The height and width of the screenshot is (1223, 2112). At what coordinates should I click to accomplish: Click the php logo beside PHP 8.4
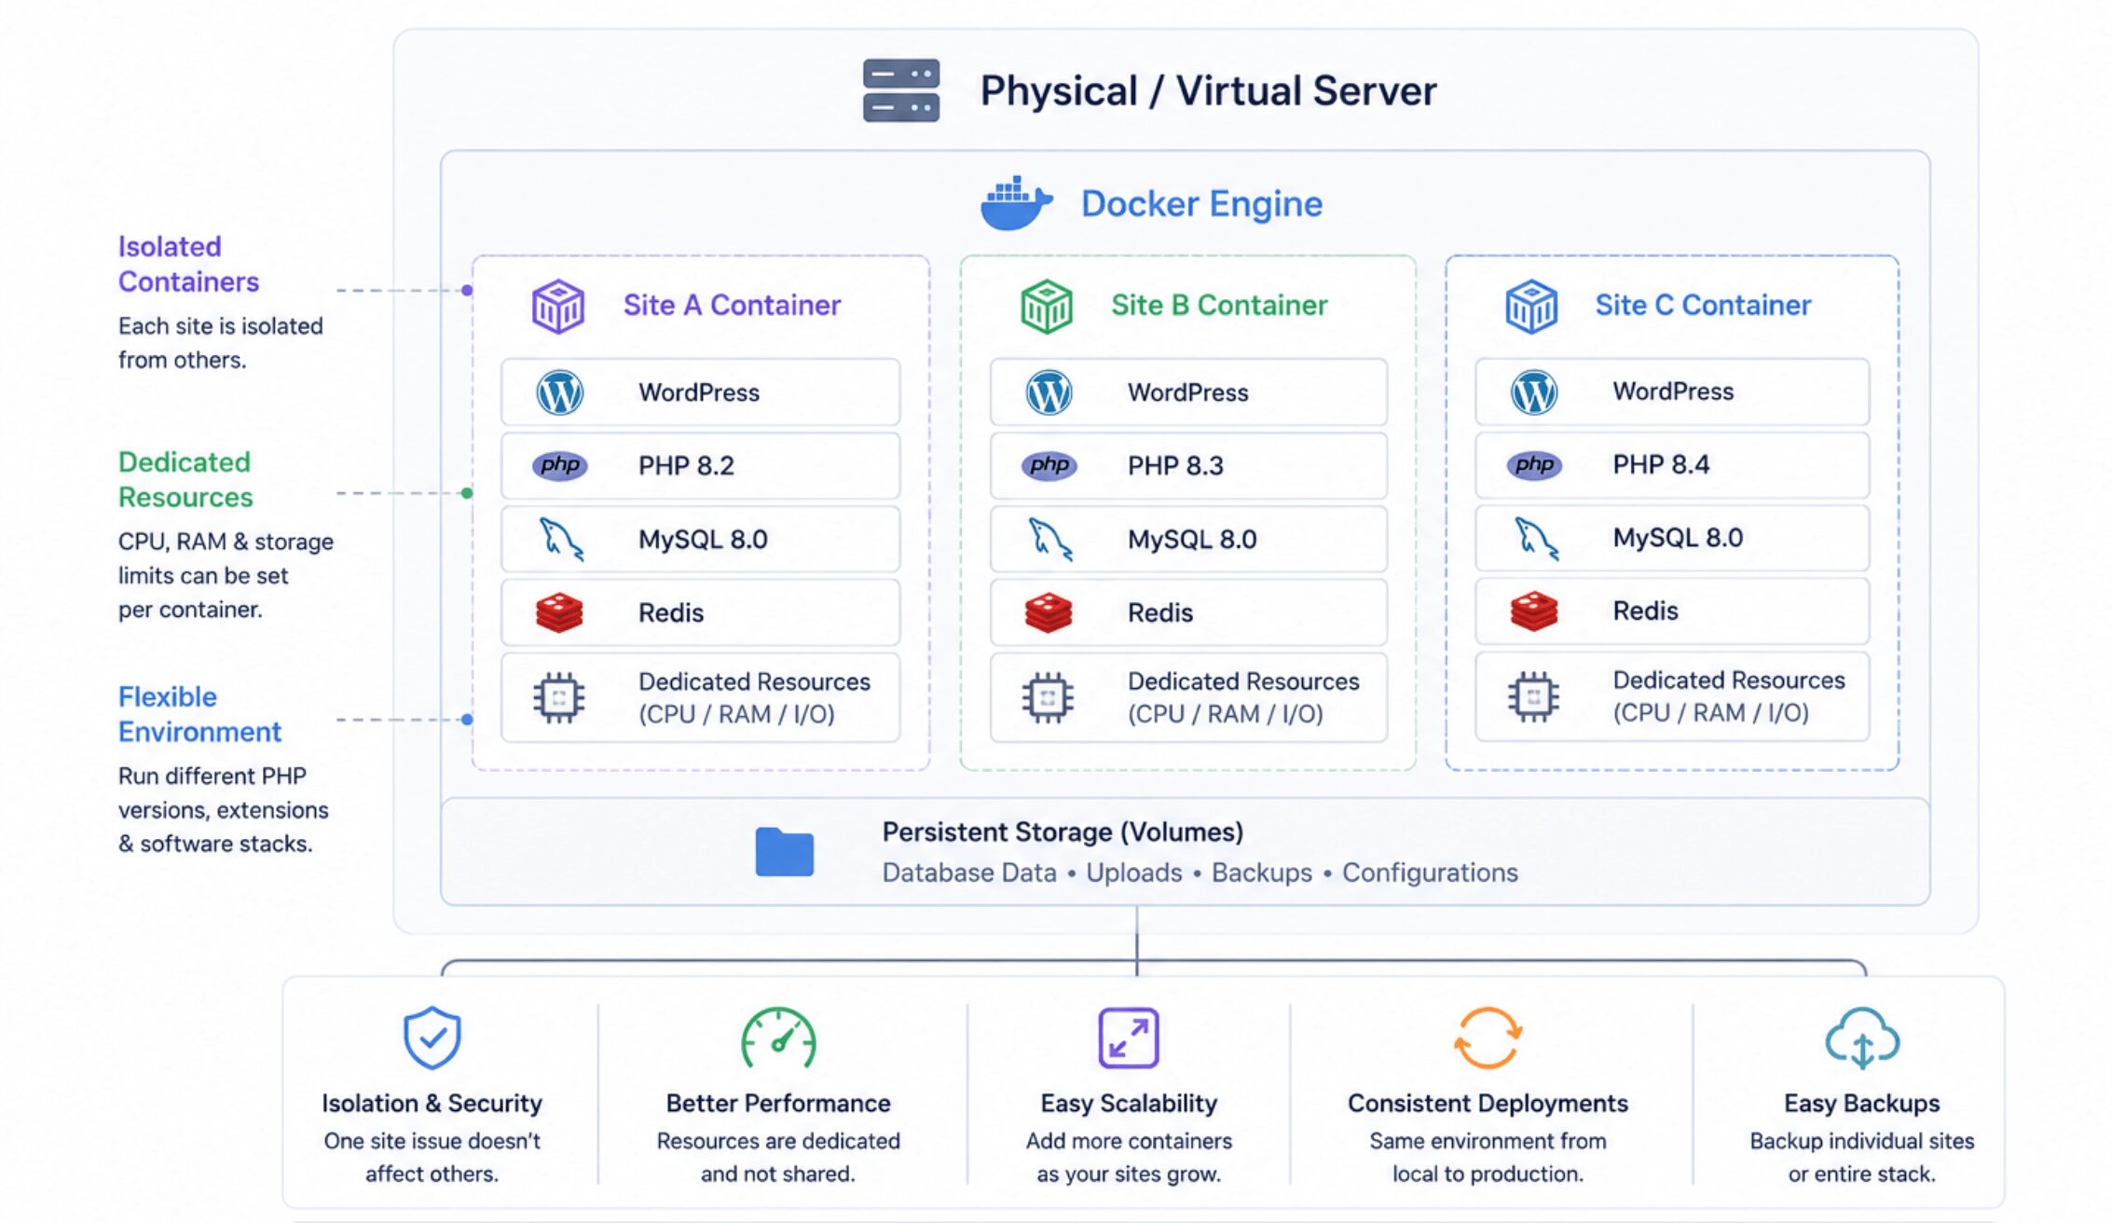(1534, 464)
